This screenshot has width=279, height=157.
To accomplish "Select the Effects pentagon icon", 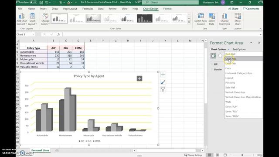I will pos(220,56).
